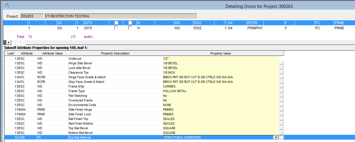
Task: Click the ellipsis button for Bottom Rail Bevel
Action: (281, 133)
